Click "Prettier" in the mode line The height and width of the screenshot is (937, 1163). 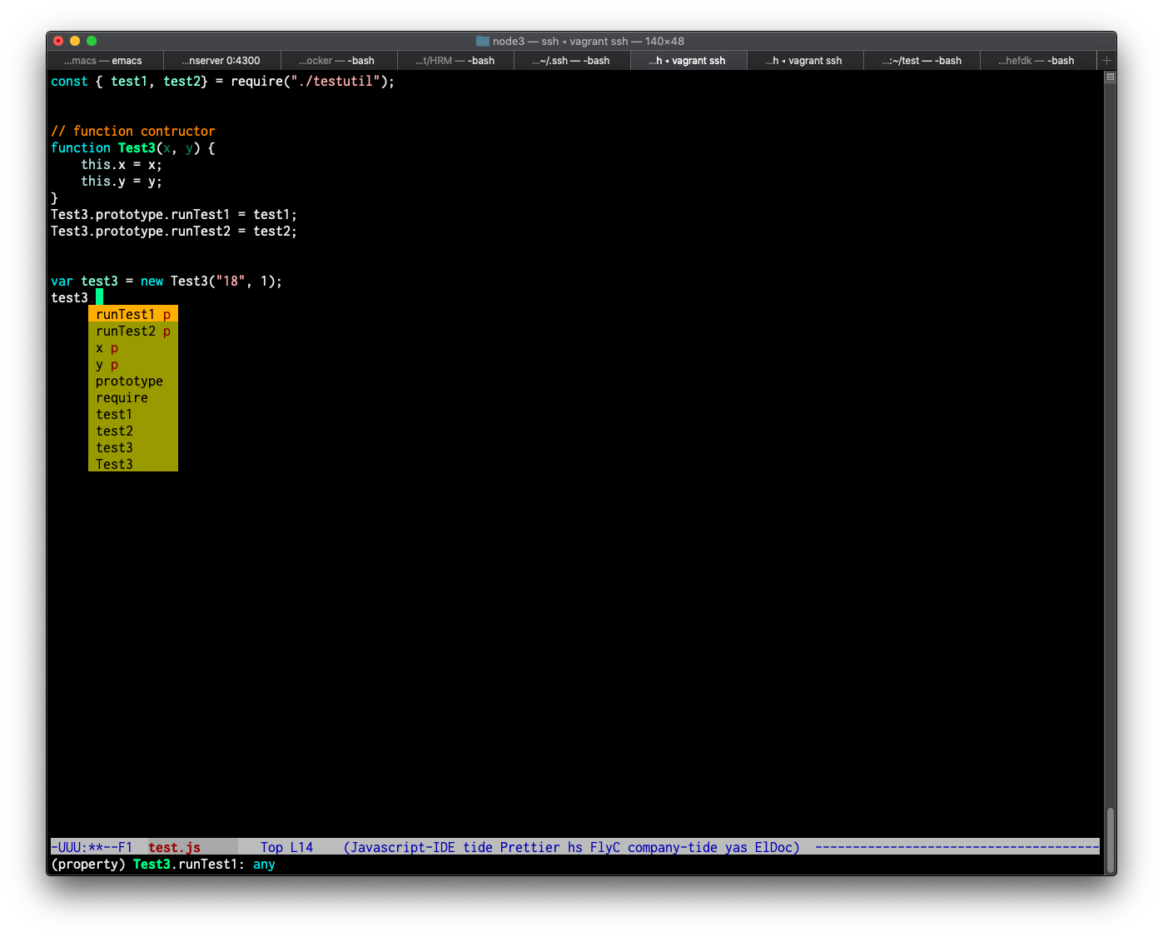[530, 847]
